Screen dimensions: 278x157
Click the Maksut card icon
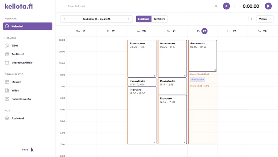(x=7, y=82)
